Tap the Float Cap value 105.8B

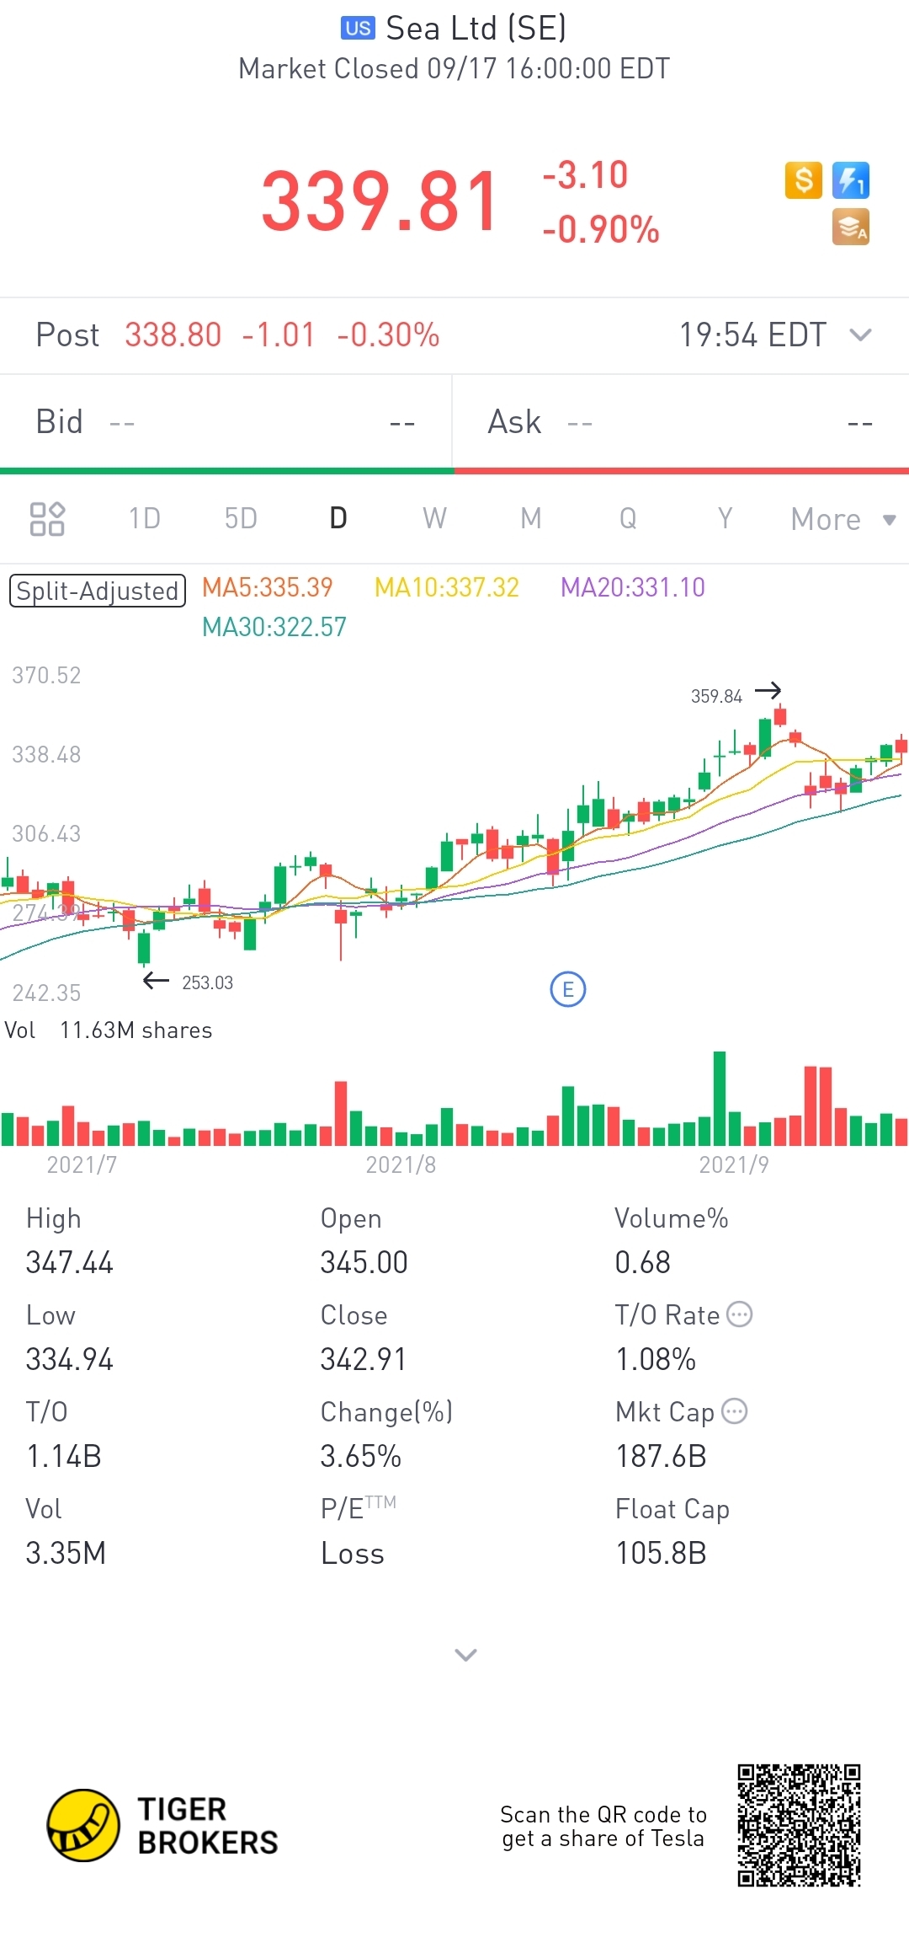661,1553
